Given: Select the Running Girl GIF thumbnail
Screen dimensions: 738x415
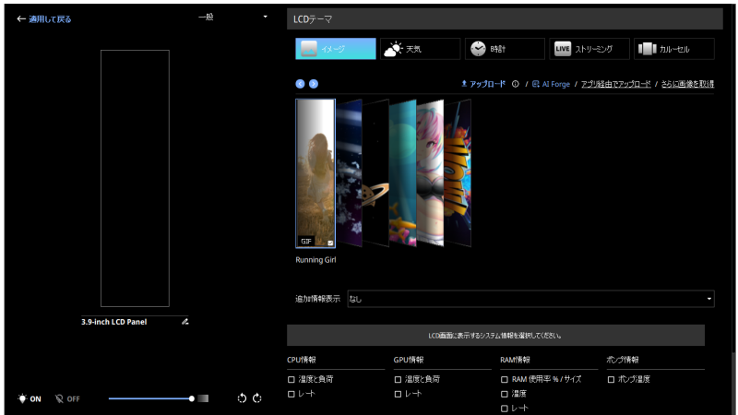Looking at the screenshot, I should [x=315, y=173].
